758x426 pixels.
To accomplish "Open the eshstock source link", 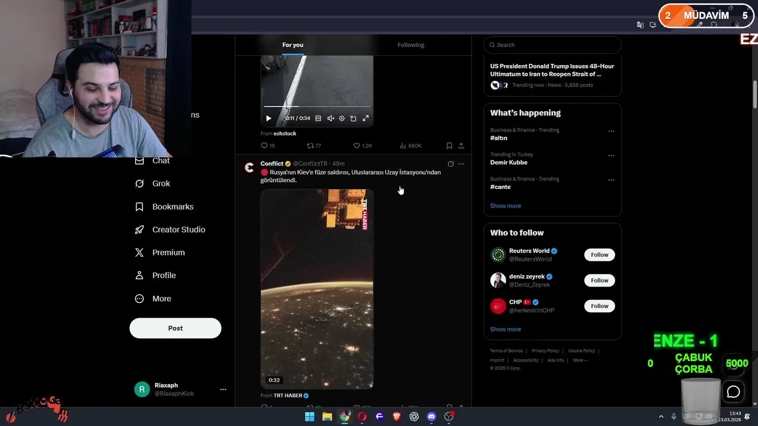I will 285,134.
